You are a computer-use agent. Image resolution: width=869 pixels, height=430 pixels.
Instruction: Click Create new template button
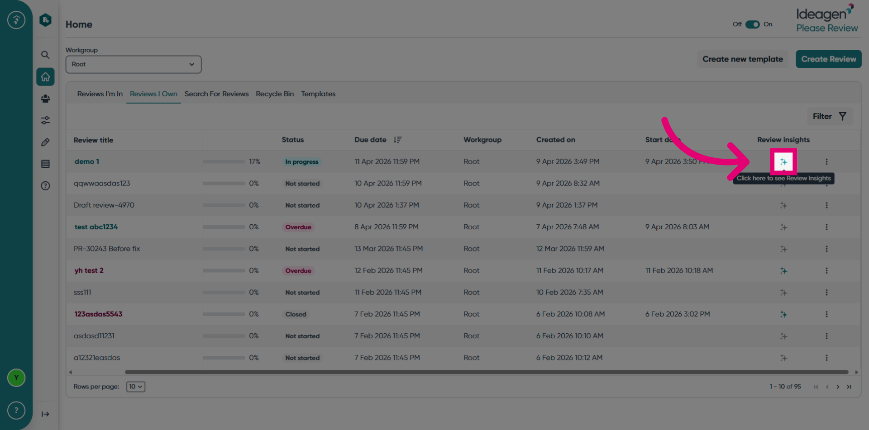point(742,59)
